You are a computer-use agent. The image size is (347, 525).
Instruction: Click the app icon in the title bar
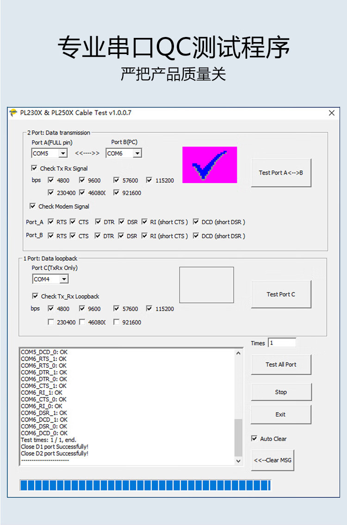(13, 113)
